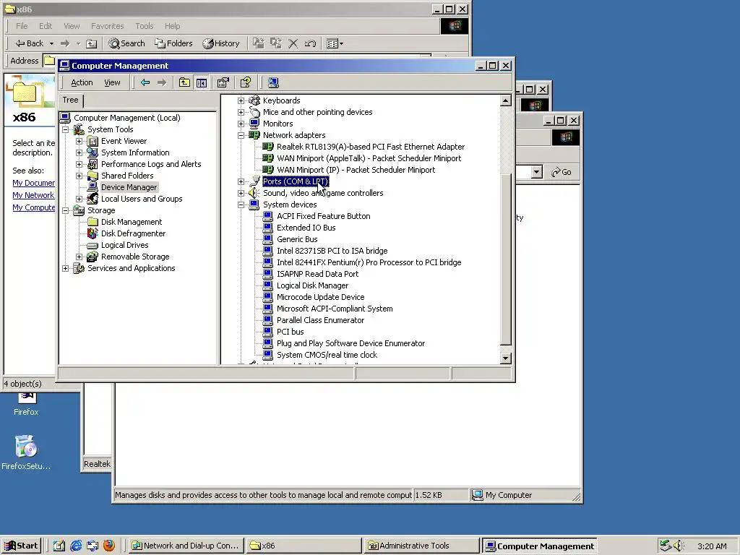This screenshot has width=740, height=555.
Task: Click scroll up arrow in device list
Action: tap(505, 100)
